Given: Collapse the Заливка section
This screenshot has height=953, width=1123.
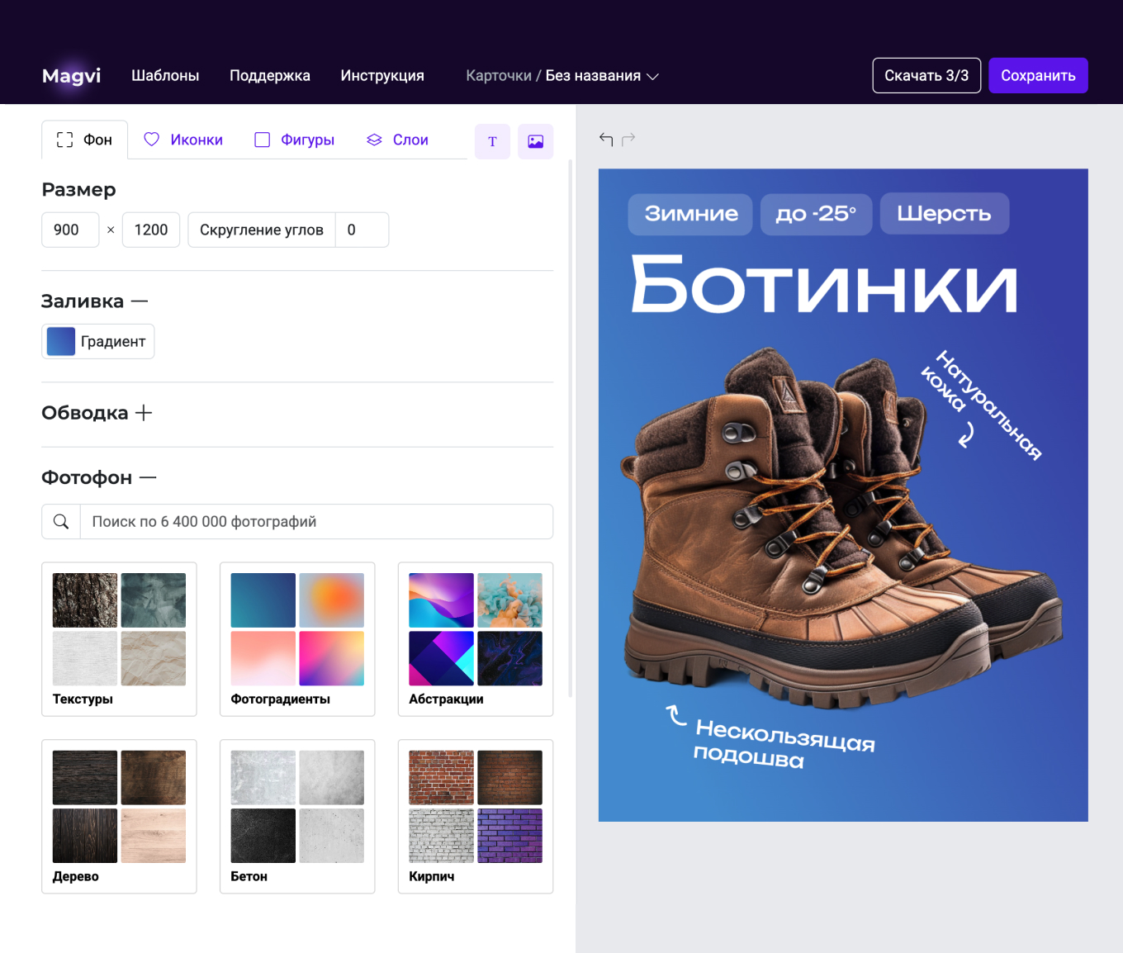Looking at the screenshot, I should coord(140,301).
